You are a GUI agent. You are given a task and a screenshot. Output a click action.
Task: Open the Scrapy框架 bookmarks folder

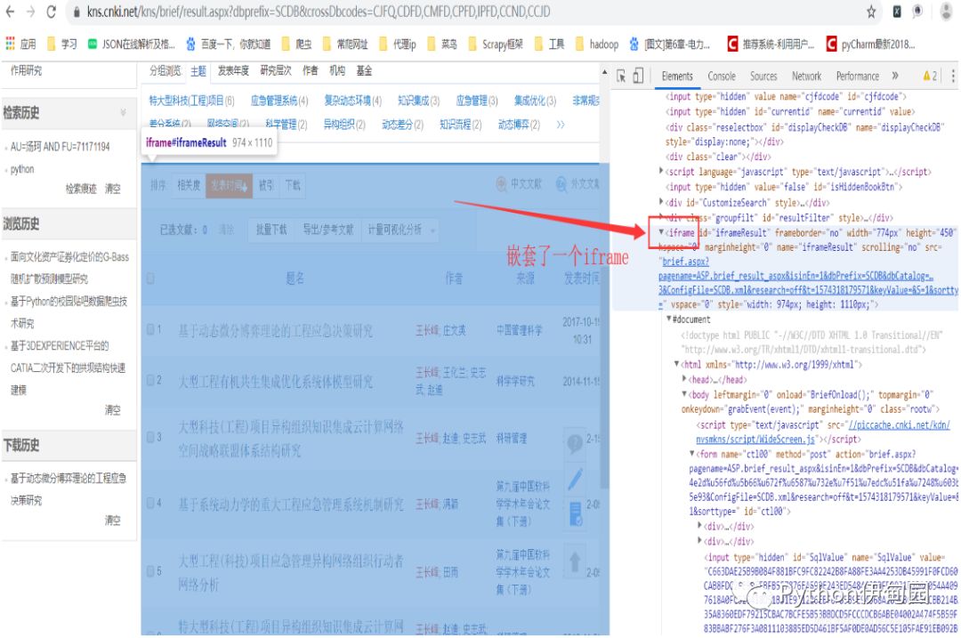[496, 44]
